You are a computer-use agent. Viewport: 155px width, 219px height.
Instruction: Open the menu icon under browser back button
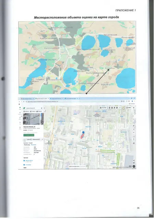[19, 104]
